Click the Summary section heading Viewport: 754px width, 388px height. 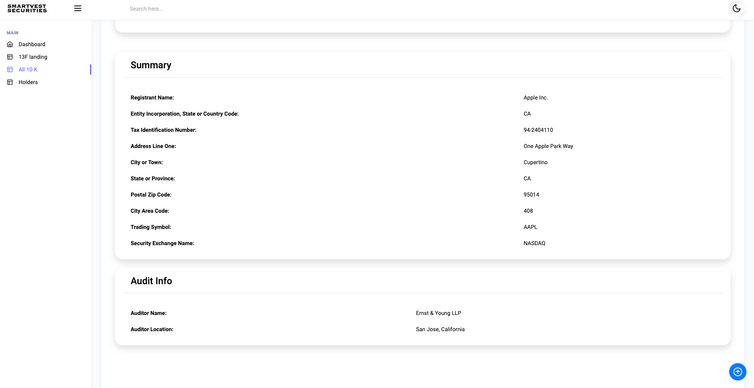click(x=151, y=65)
